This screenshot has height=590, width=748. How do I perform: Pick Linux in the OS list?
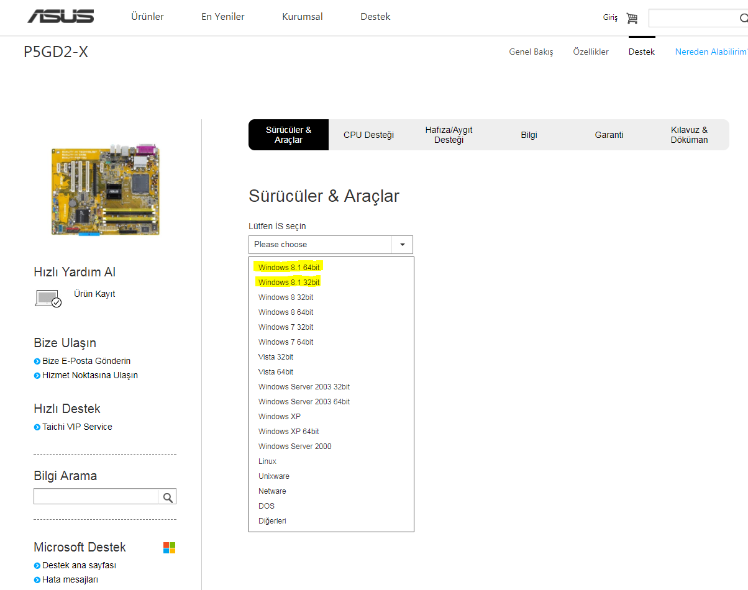click(x=267, y=461)
